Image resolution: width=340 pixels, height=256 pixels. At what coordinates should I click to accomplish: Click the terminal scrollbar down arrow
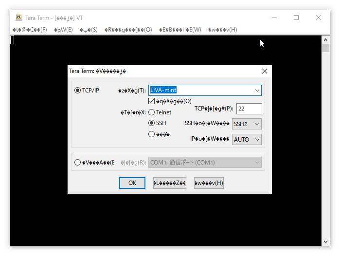point(325,242)
